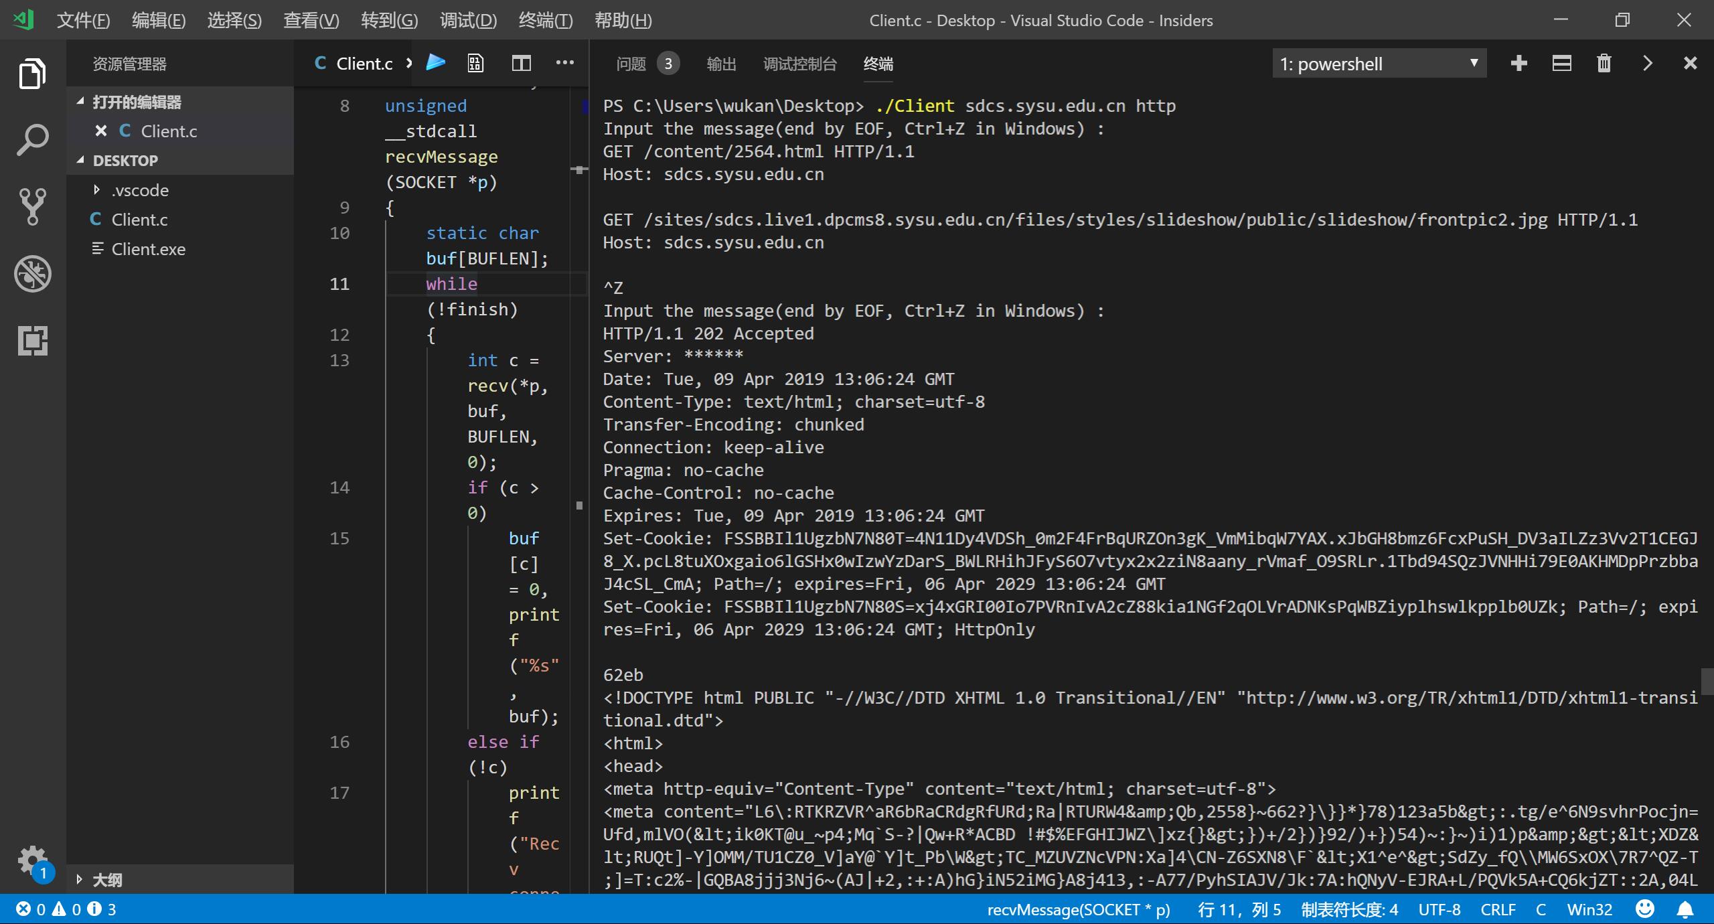The width and height of the screenshot is (1714, 924).
Task: Open the notifications bell in the status bar
Action: click(1685, 909)
